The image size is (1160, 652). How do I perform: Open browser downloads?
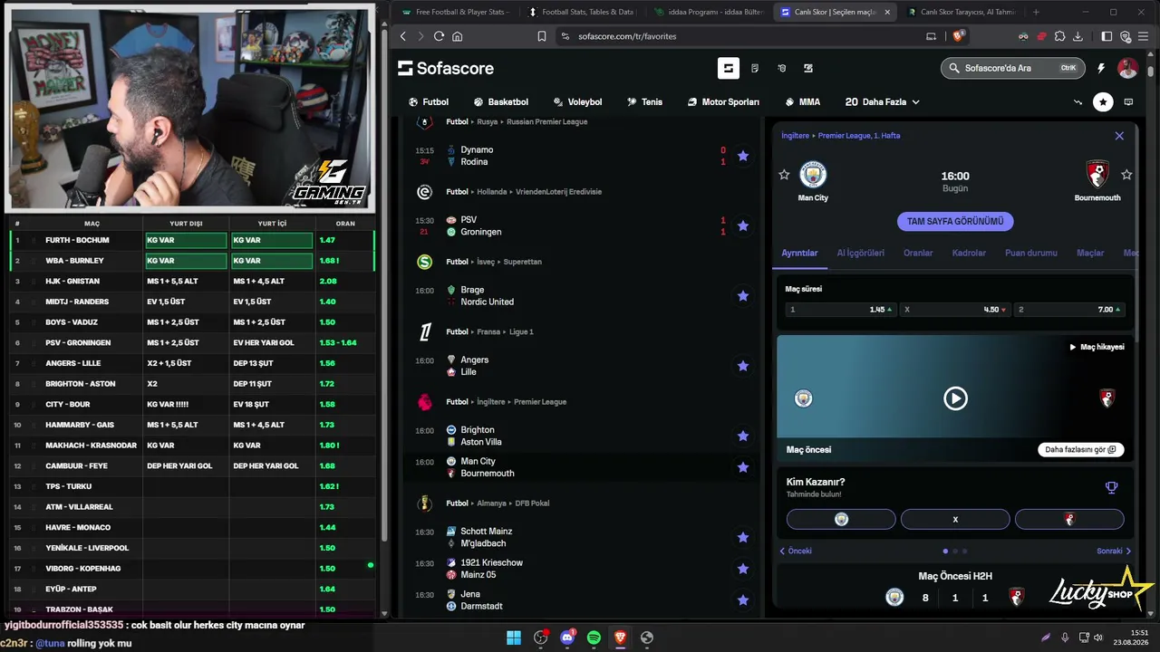(1078, 36)
